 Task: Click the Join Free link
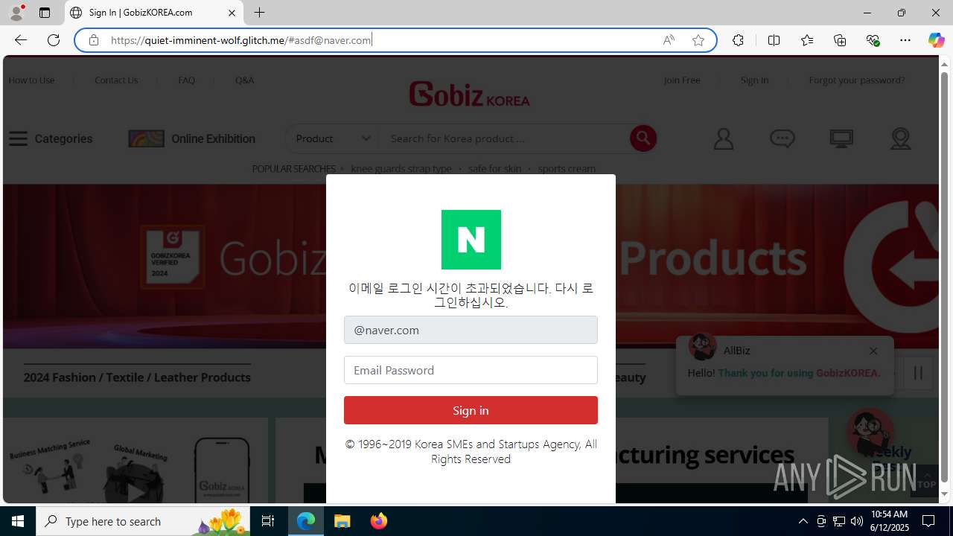coord(682,80)
